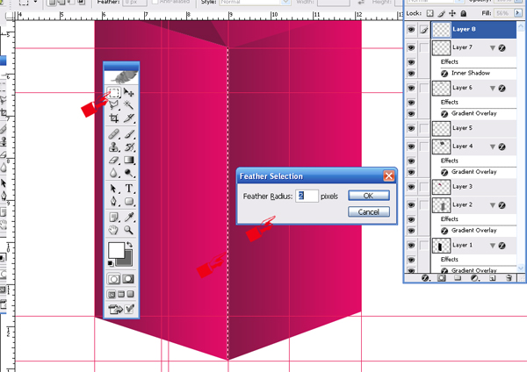
Task: Hide Layer 2 with its eye icon
Action: tap(411, 204)
